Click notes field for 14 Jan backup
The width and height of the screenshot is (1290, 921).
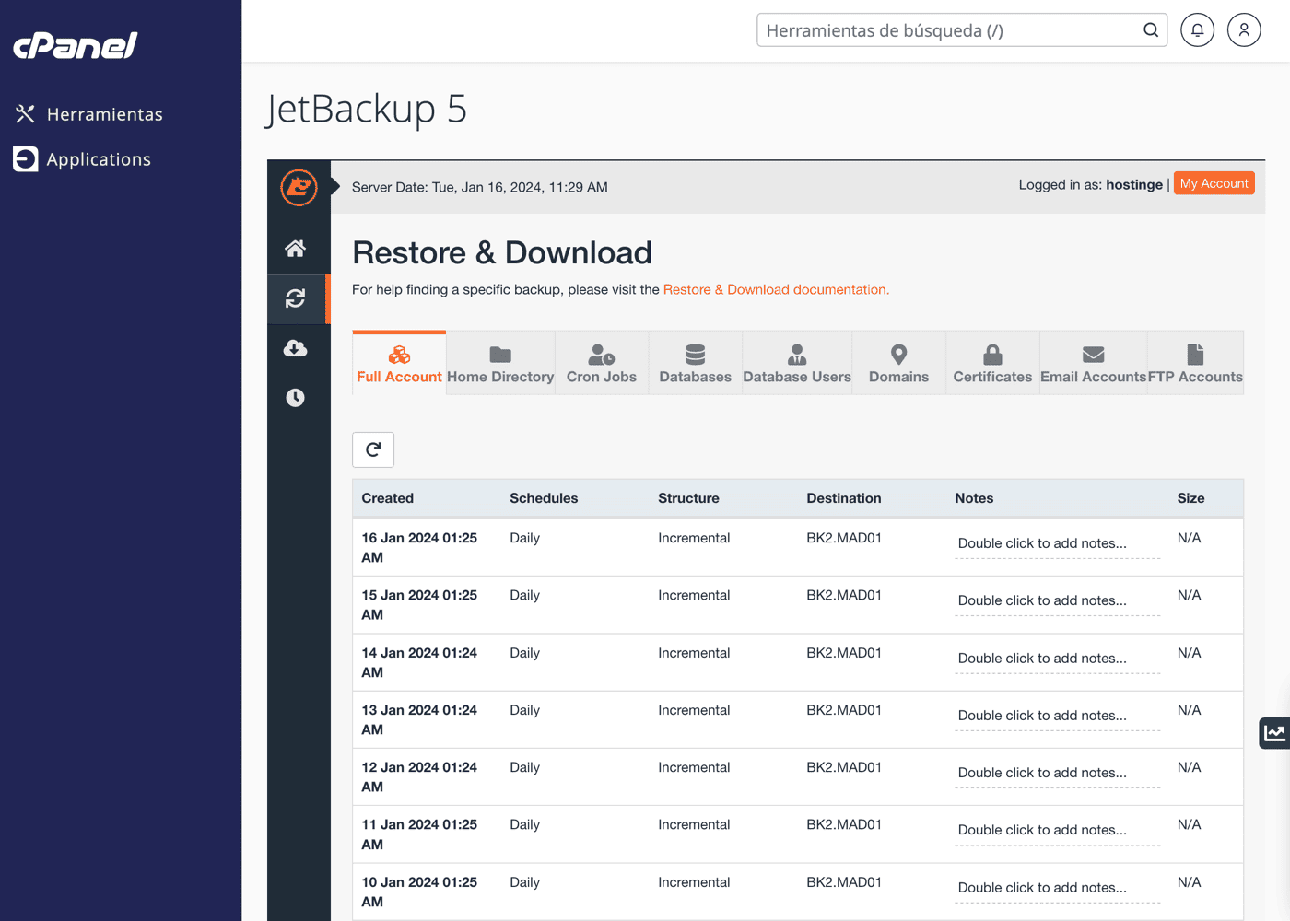(1057, 659)
